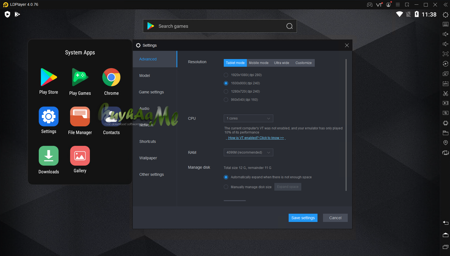Click Save settings button
The image size is (450, 256).
[303, 218]
